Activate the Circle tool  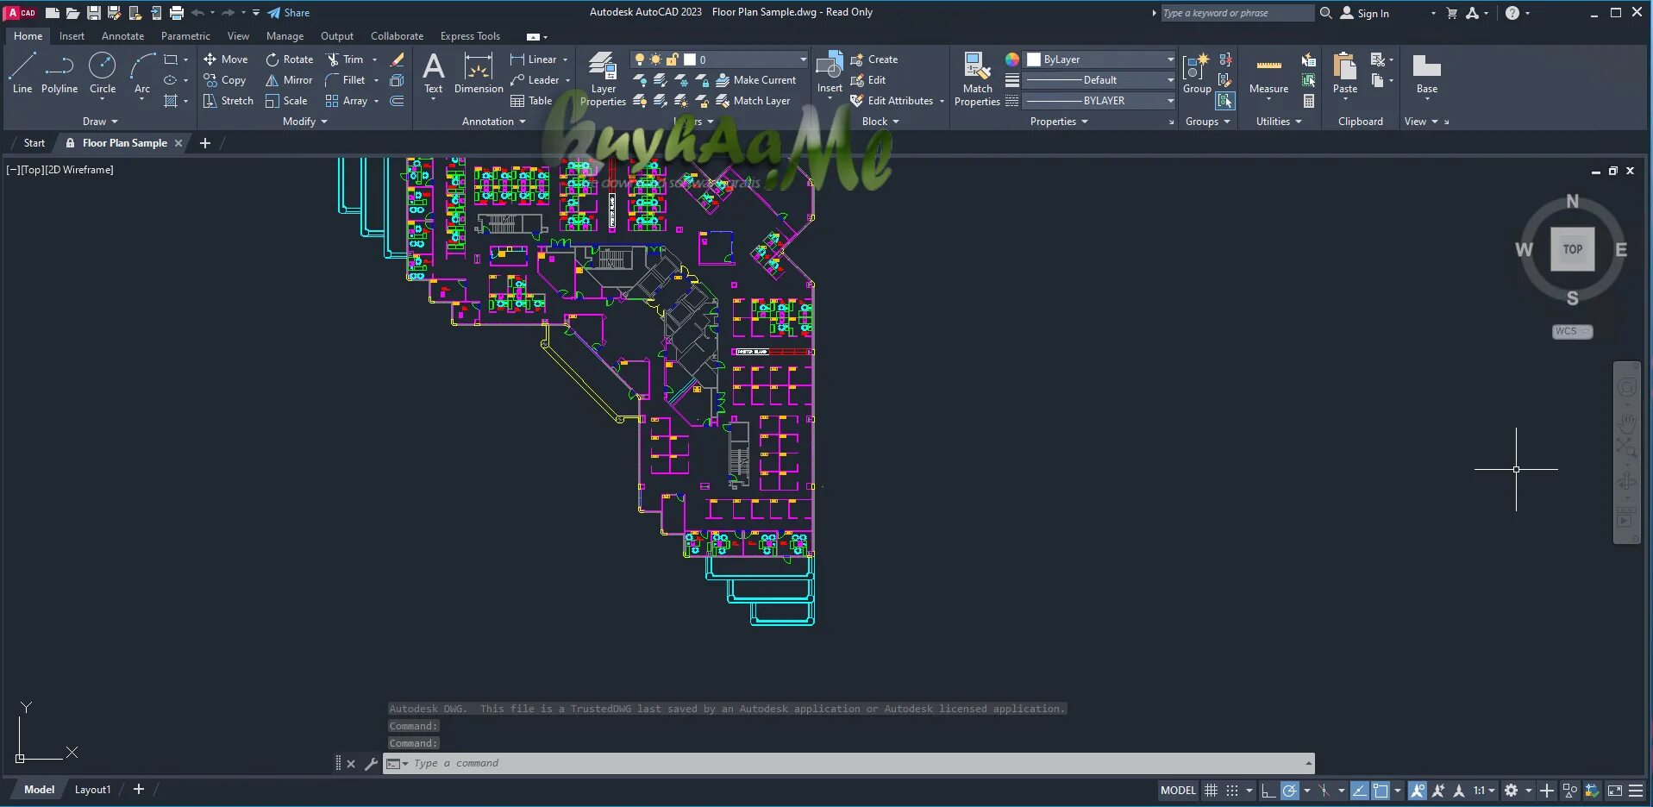point(102,73)
